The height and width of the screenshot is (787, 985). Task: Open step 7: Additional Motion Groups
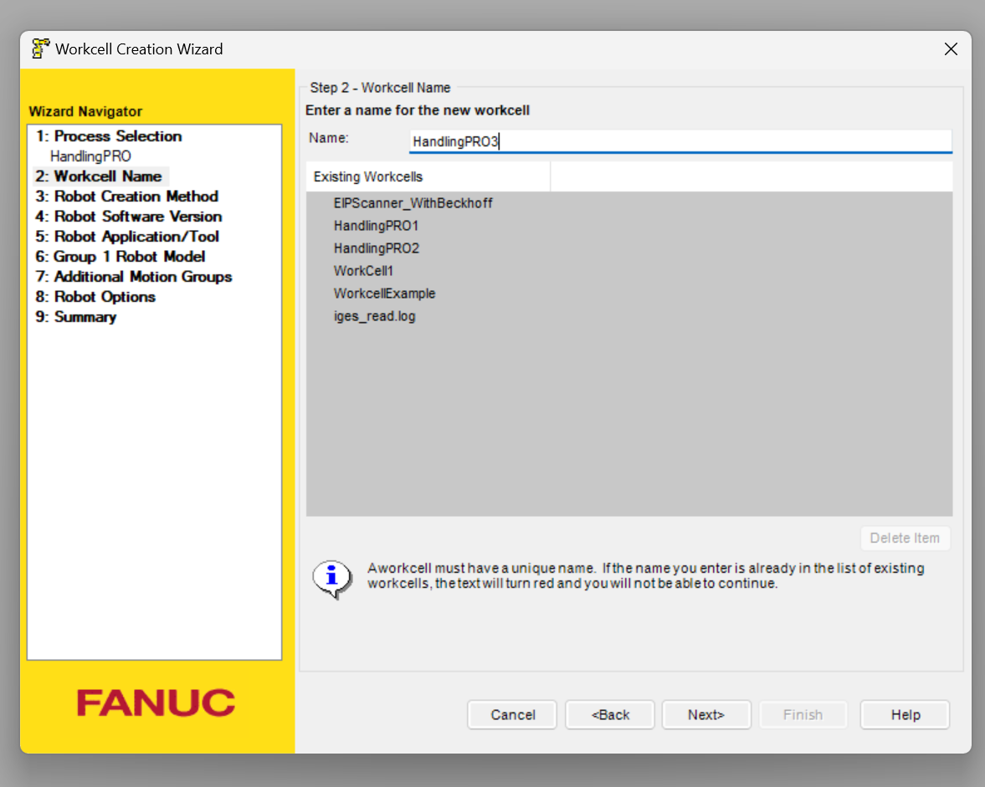click(x=134, y=277)
